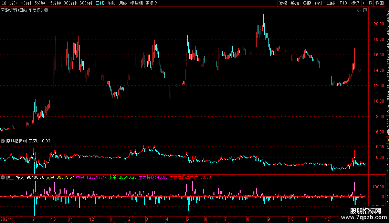
Task: Click the 0.05 SVZL axis label
Action: point(380,147)
